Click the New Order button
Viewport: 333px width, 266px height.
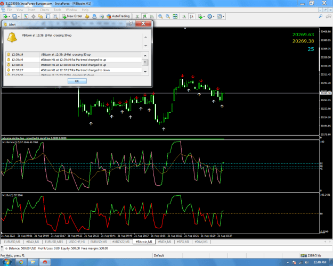[x=72, y=16]
